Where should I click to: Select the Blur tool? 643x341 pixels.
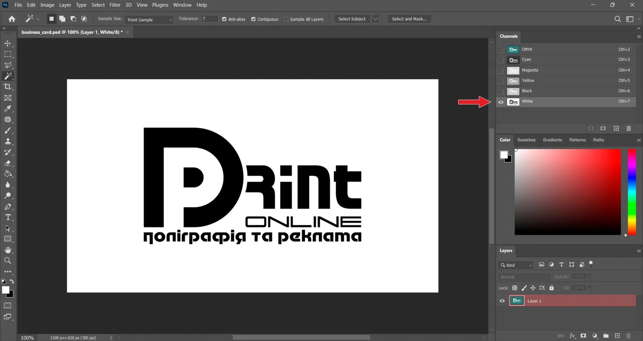click(8, 185)
